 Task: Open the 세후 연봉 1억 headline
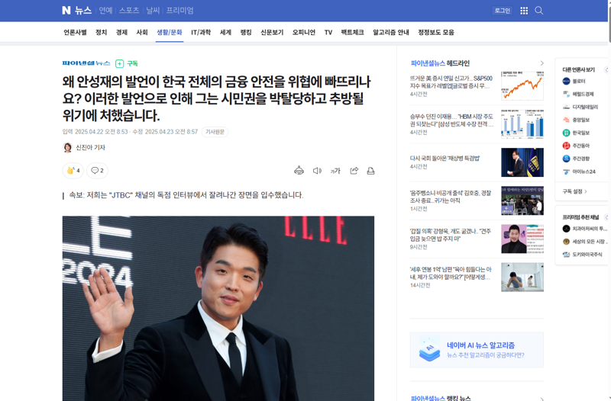(x=451, y=273)
